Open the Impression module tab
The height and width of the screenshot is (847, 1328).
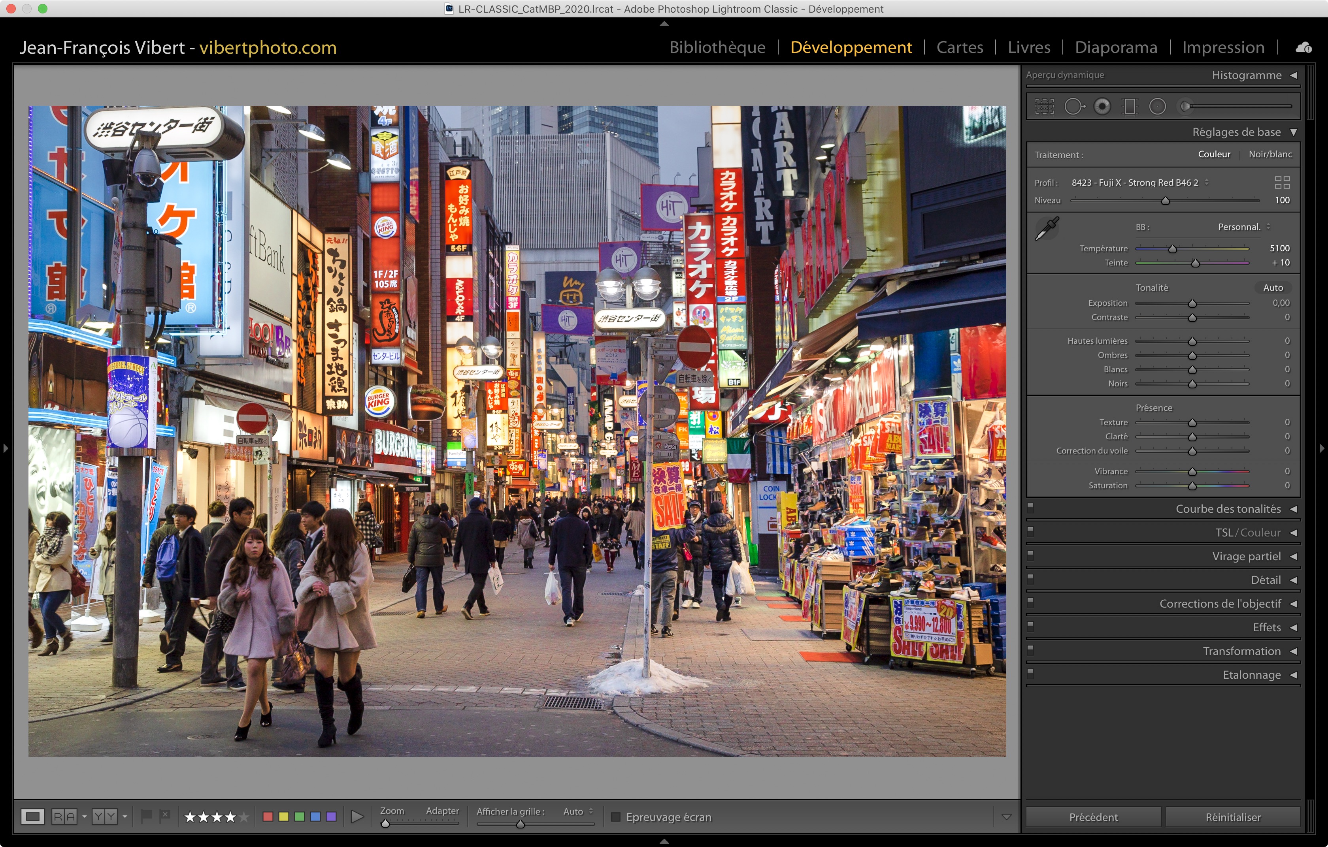point(1222,47)
